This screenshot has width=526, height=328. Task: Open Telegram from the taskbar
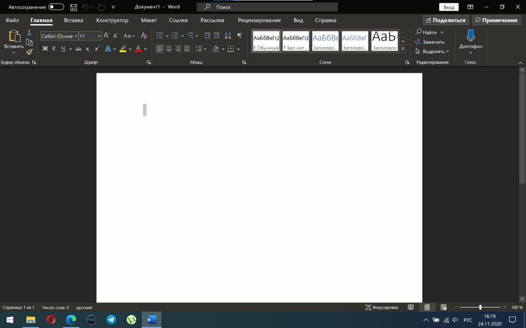coord(111,320)
